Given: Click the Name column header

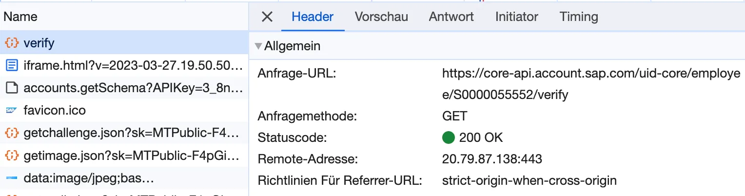Looking at the screenshot, I should (x=20, y=17).
